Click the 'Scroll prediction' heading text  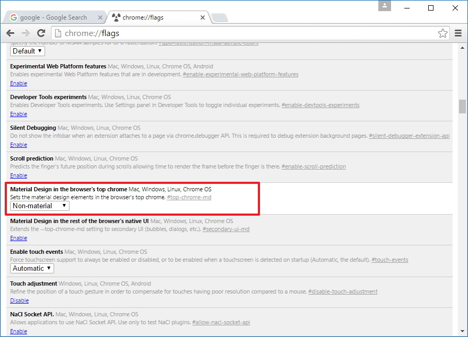[x=32, y=158]
